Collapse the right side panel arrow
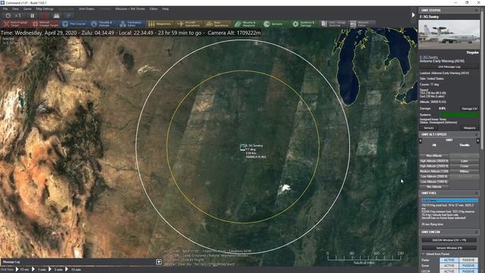The width and height of the screenshot is (485, 273). pos(413,15)
